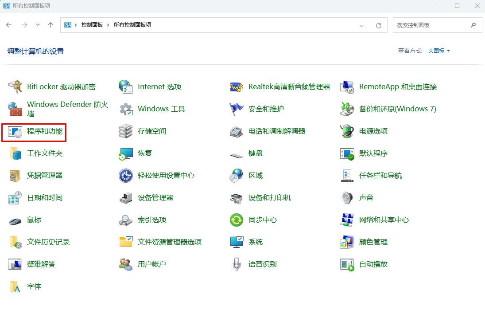Open 索引选项 magnifier icon
The width and height of the screenshot is (485, 326).
[126, 220]
